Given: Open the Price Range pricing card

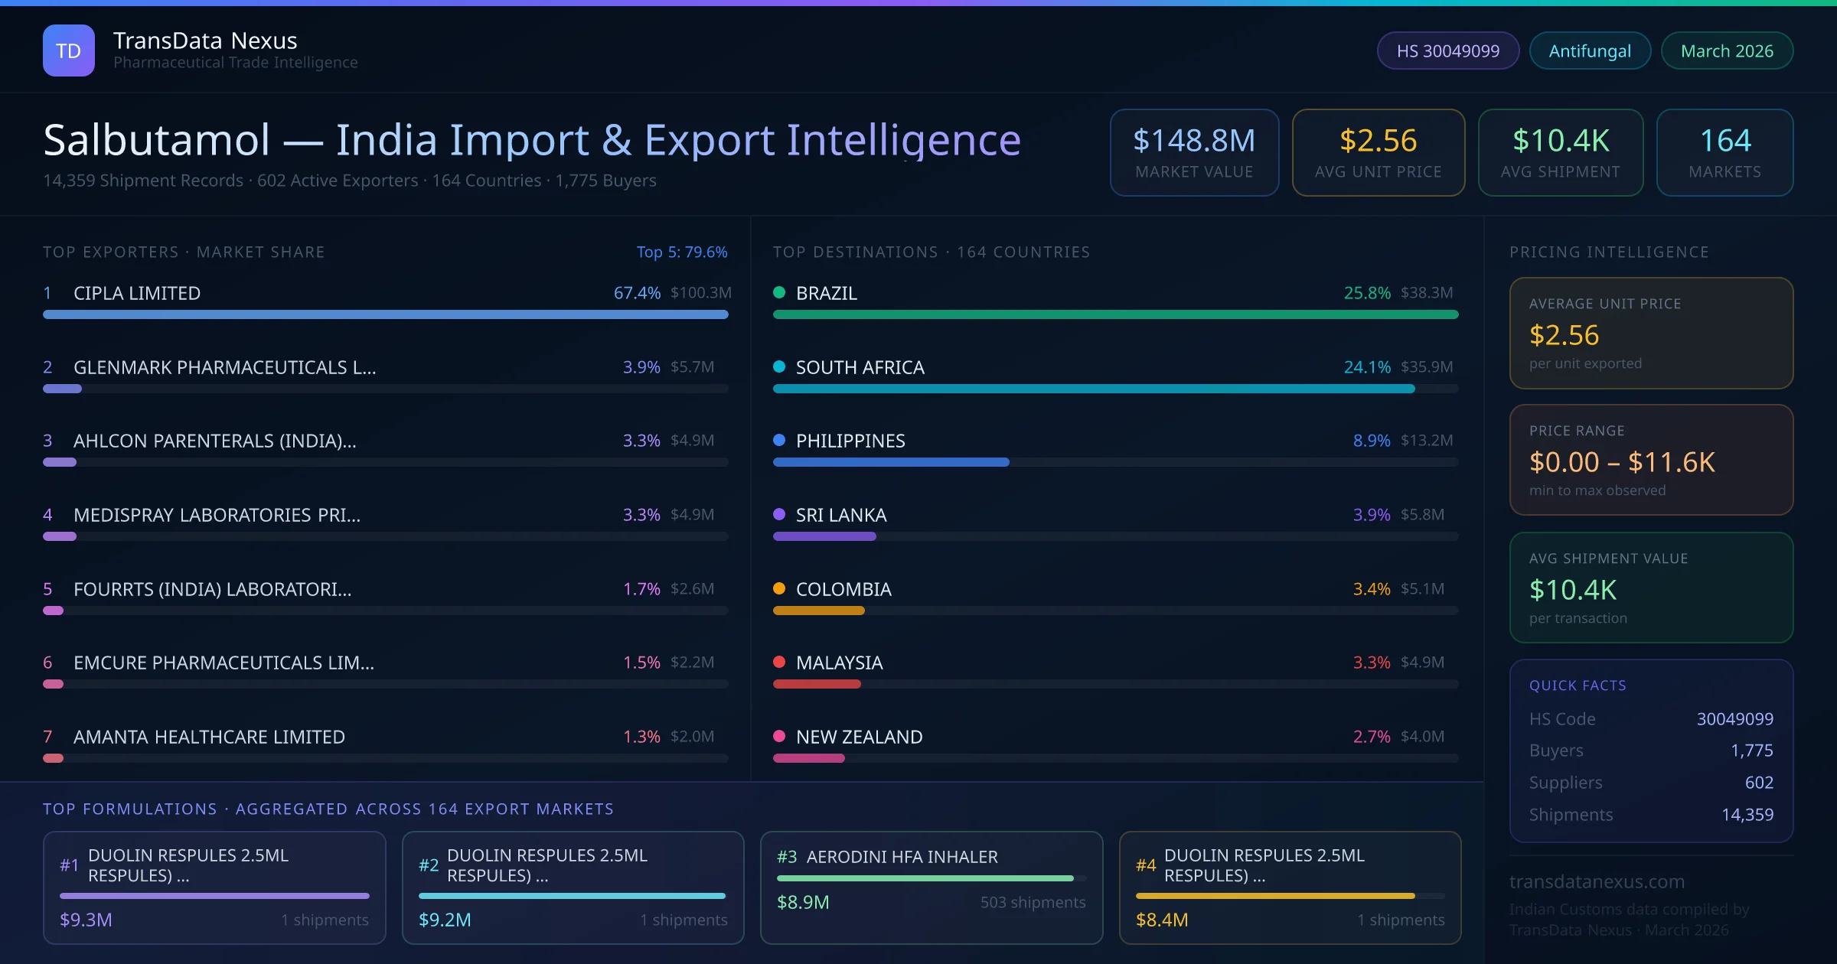Looking at the screenshot, I should [x=1651, y=460].
